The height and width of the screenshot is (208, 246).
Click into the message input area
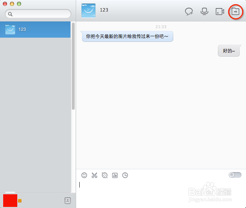[x=161, y=194]
